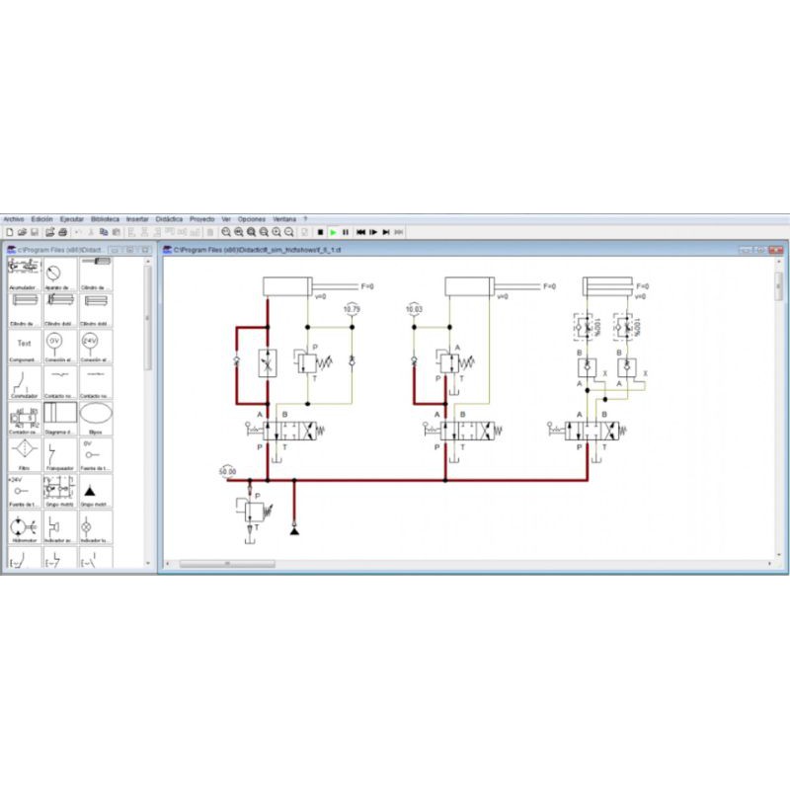790x790 pixels.
Task: Pick the Franqueador contact component
Action: pyautogui.click(x=60, y=455)
